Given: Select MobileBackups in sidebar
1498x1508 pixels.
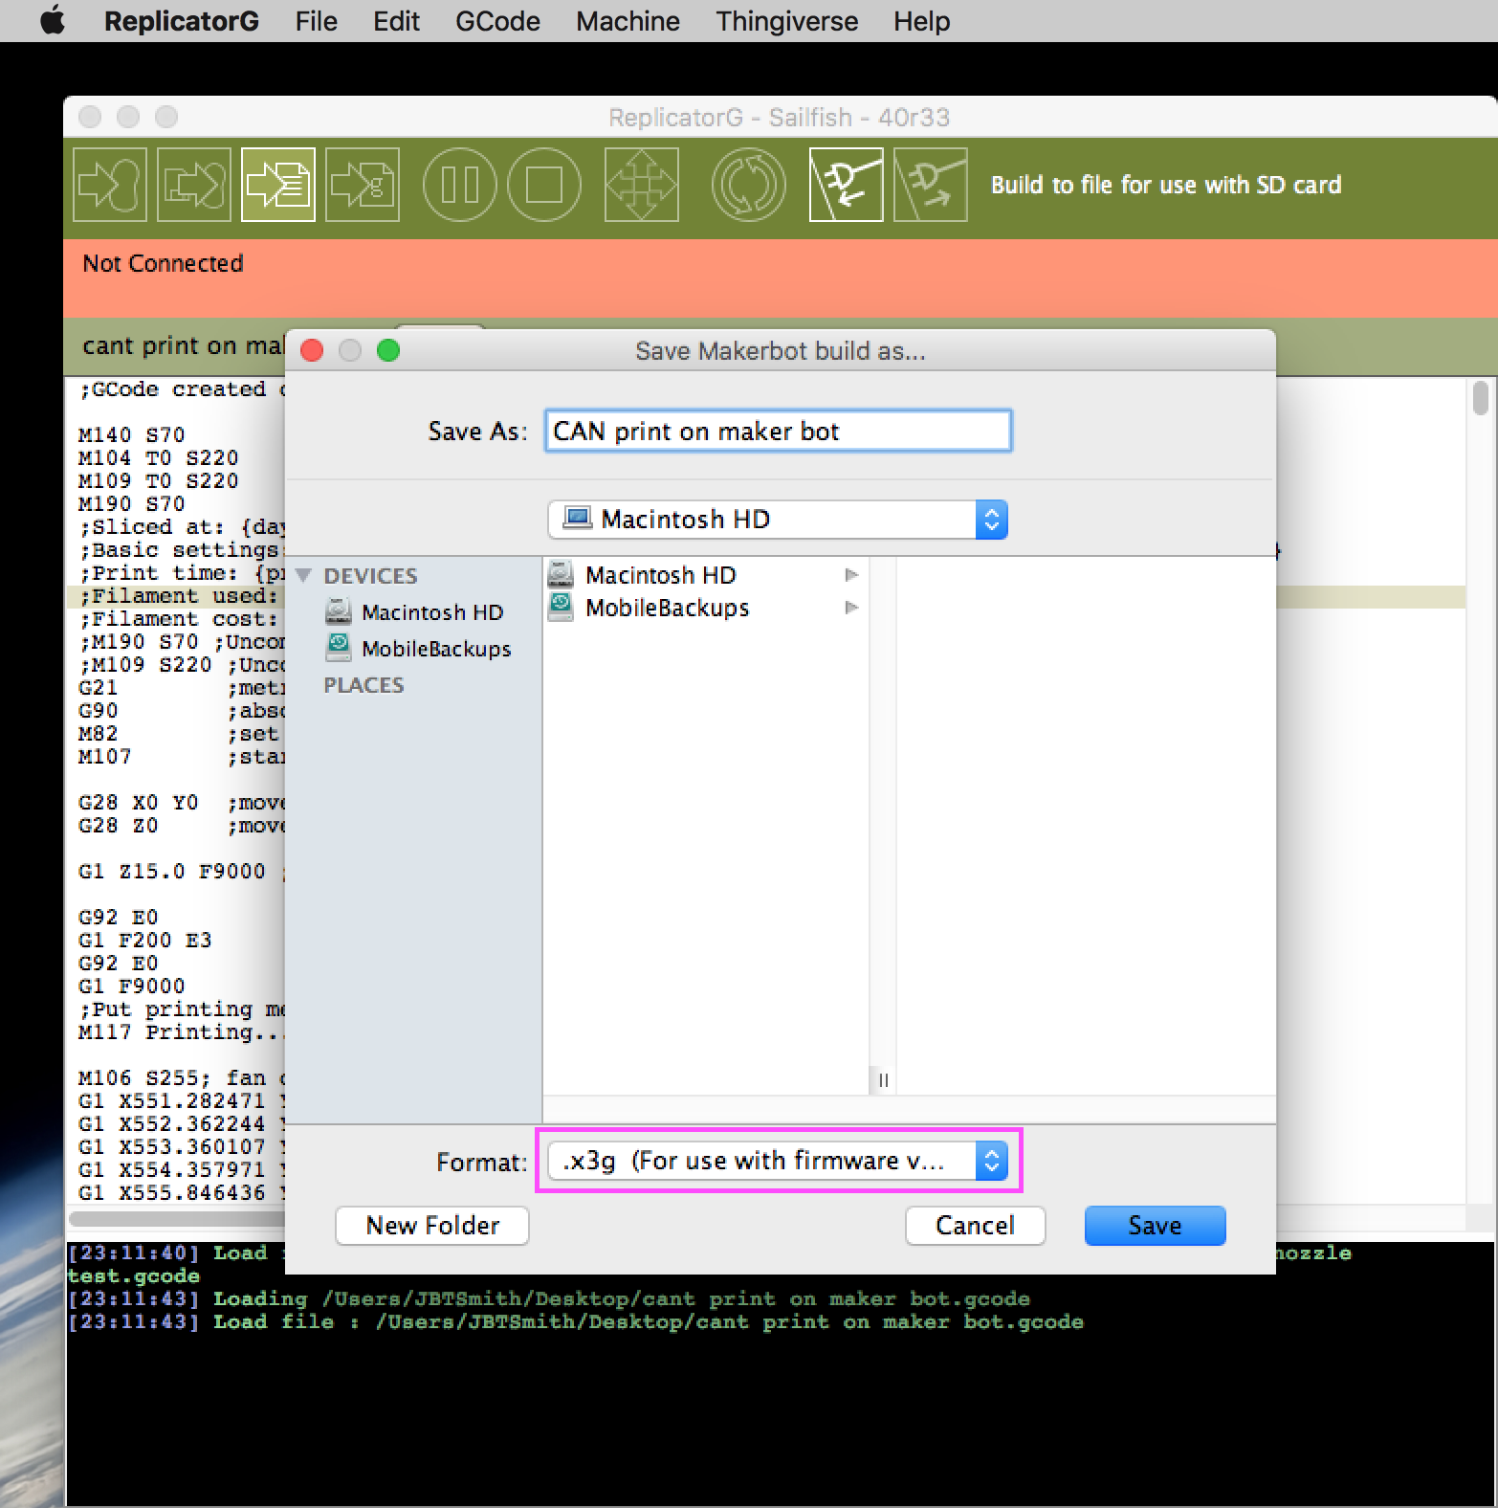Looking at the screenshot, I should click(436, 649).
